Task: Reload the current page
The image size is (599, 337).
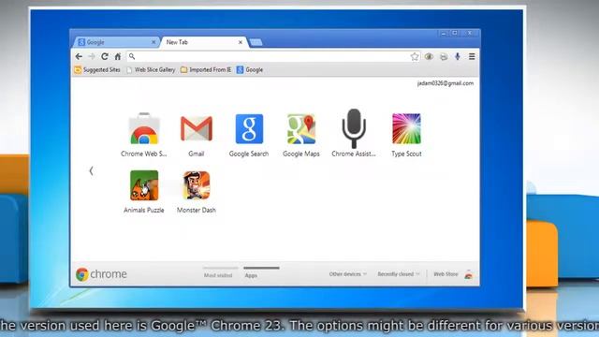Action: tap(105, 56)
